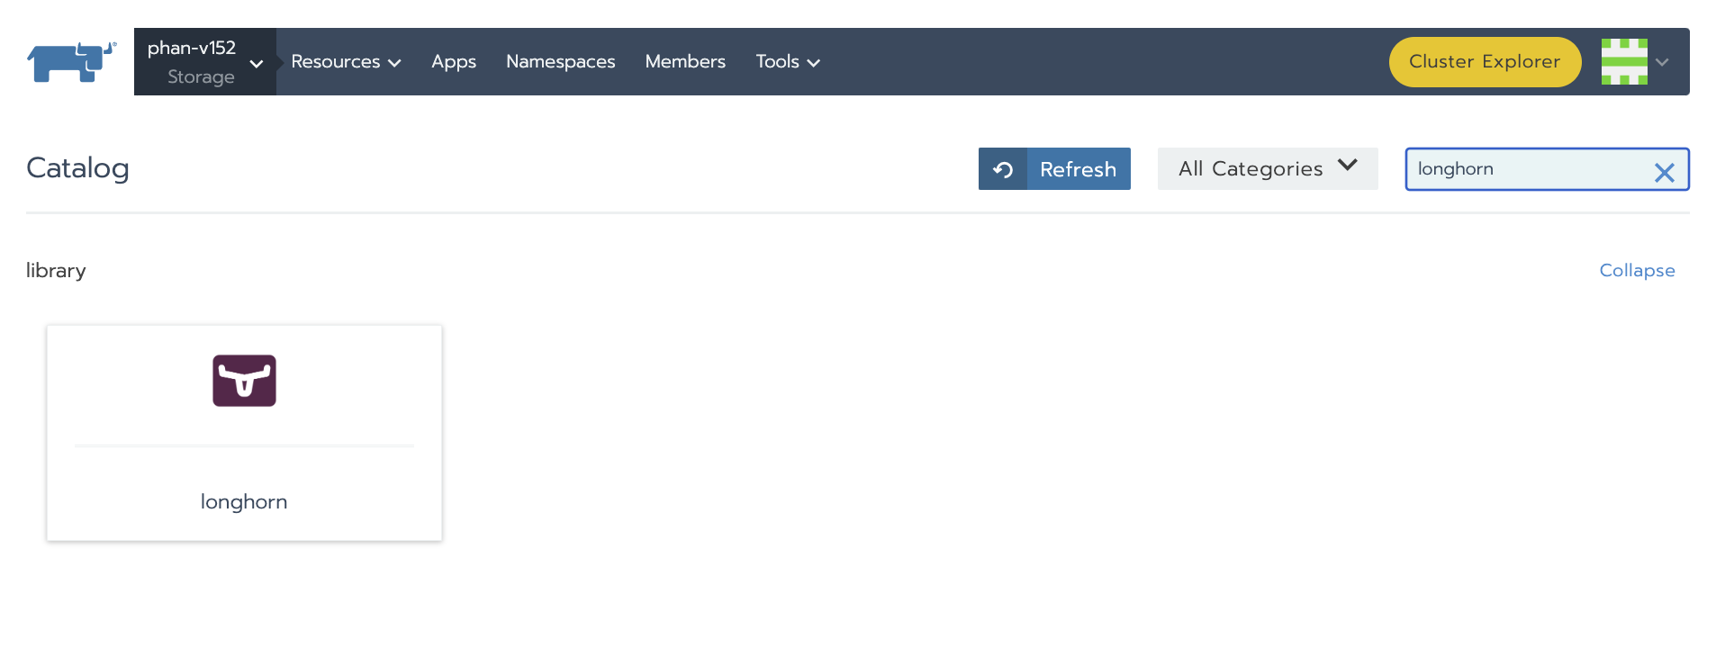
Task: Launch Cluster Explorer
Action: point(1484,62)
